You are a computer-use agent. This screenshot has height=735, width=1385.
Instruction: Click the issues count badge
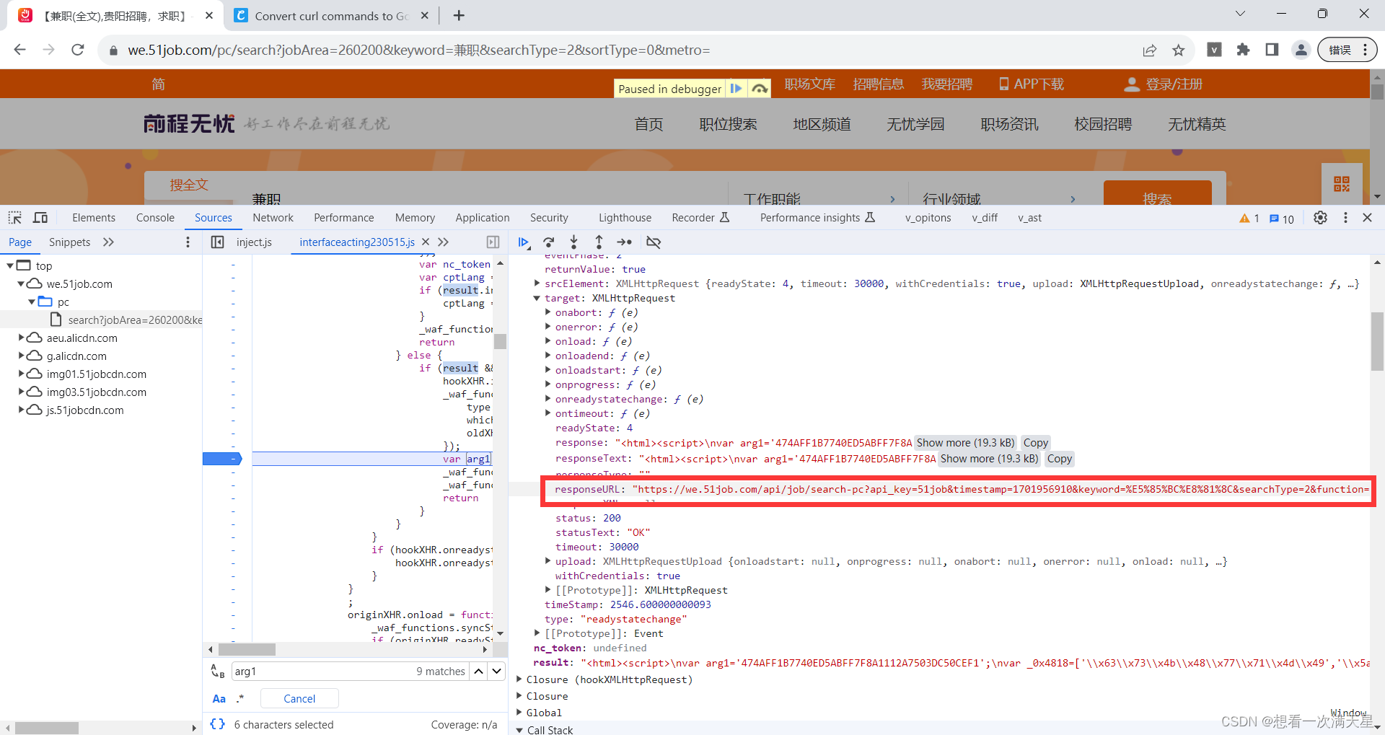pyautogui.click(x=1282, y=219)
